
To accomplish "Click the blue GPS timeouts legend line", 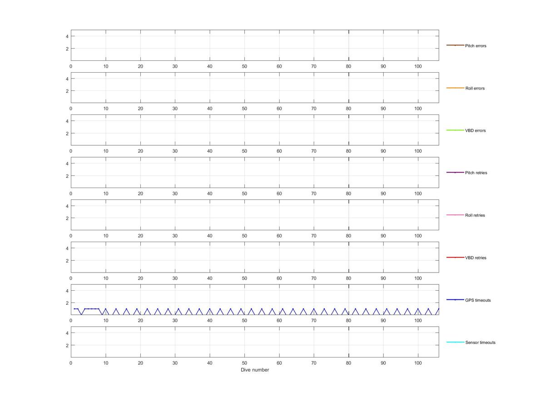I will pos(455,300).
